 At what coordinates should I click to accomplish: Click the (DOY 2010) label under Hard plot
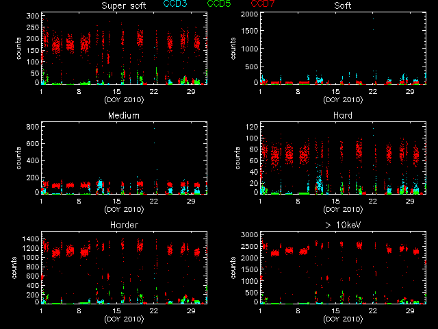point(343,208)
